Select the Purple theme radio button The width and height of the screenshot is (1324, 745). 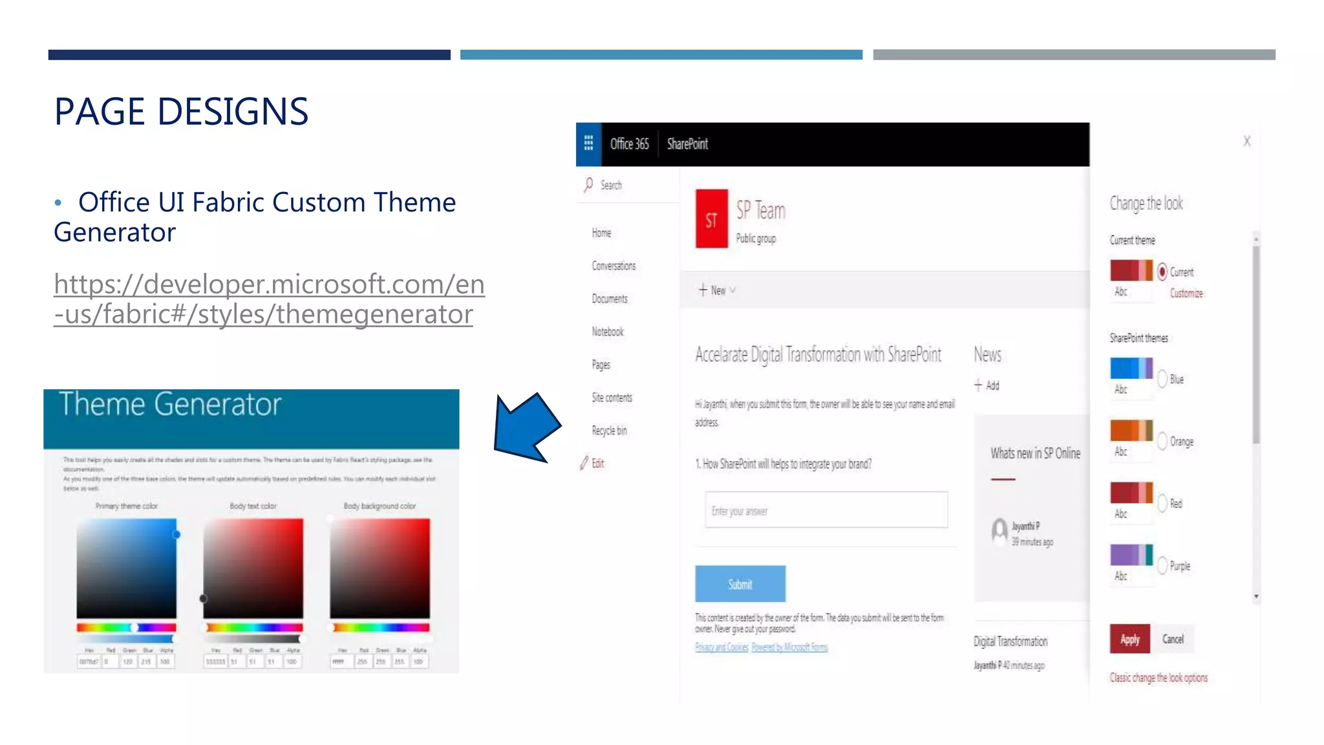[x=1162, y=565]
